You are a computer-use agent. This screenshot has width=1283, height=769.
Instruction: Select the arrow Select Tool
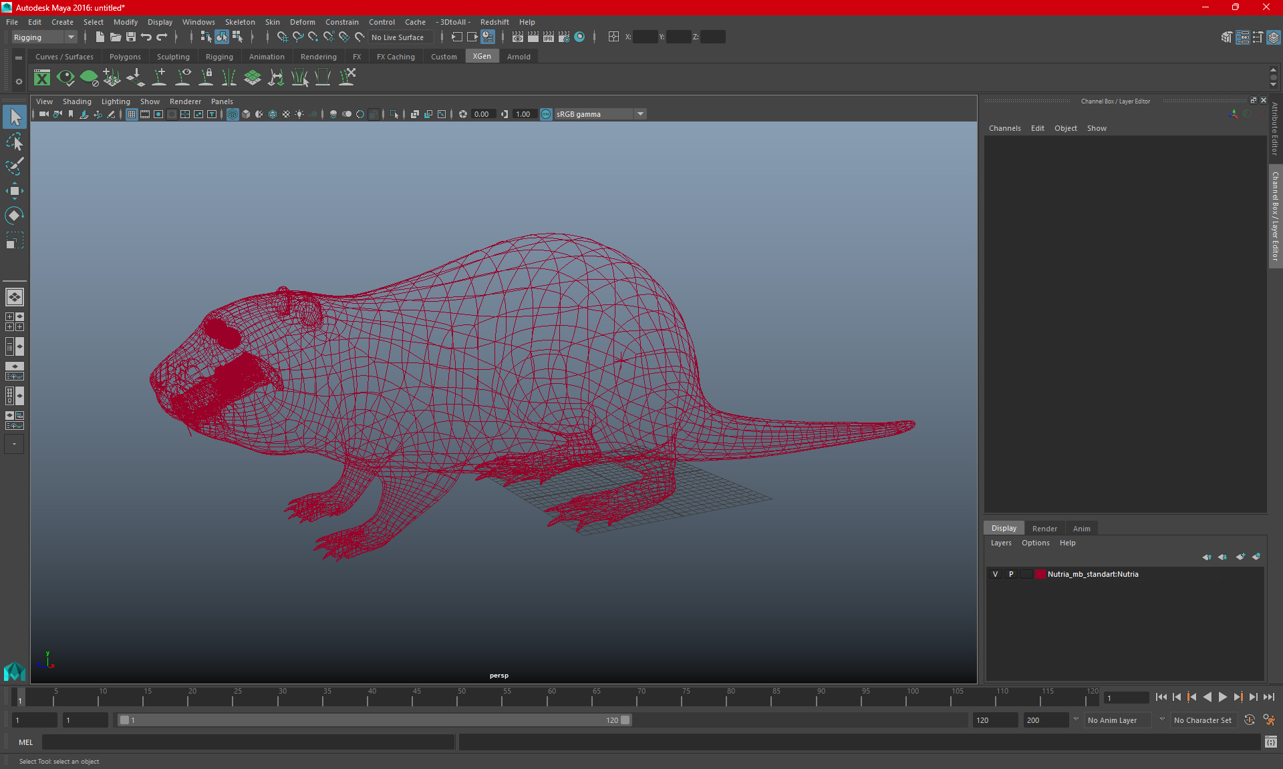coord(15,117)
